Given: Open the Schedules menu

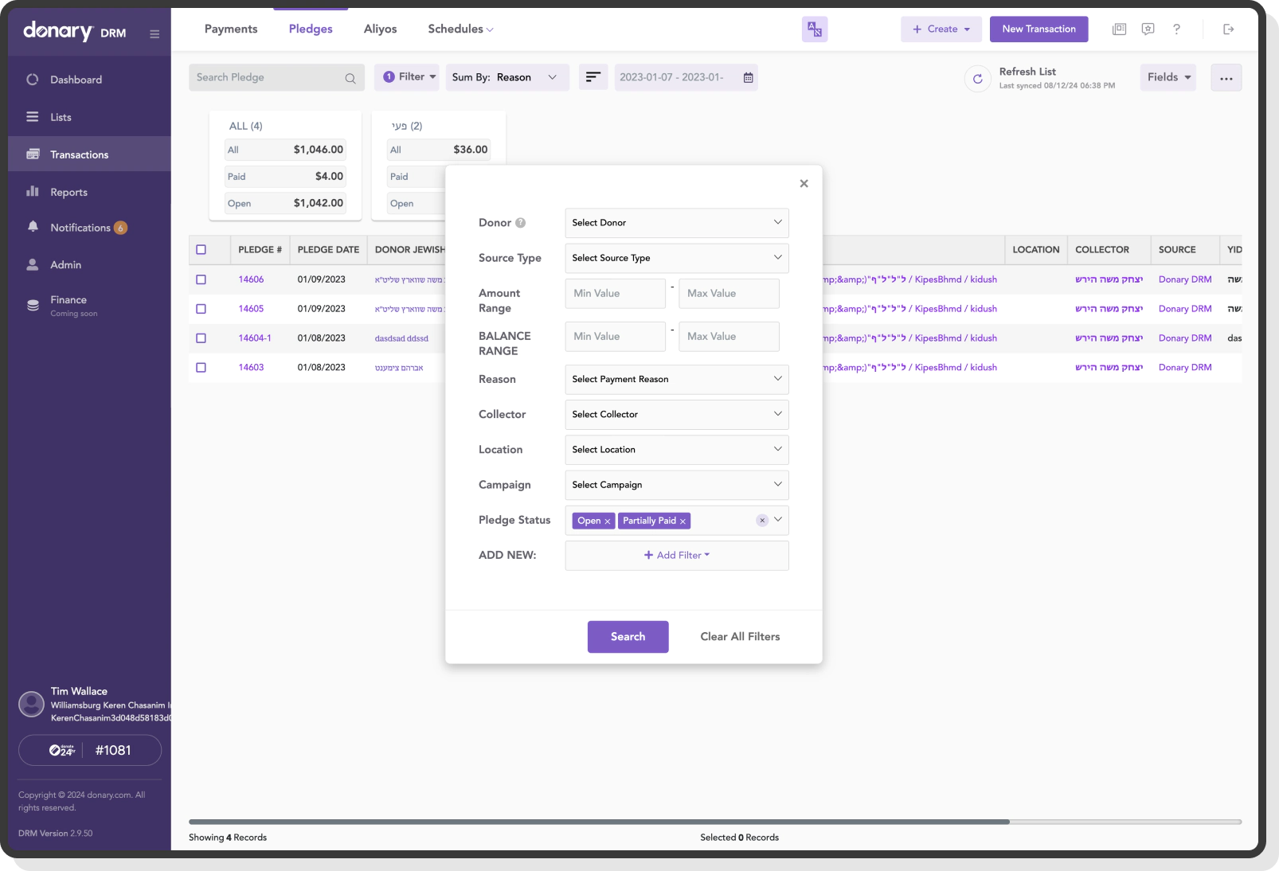Looking at the screenshot, I should coord(460,29).
